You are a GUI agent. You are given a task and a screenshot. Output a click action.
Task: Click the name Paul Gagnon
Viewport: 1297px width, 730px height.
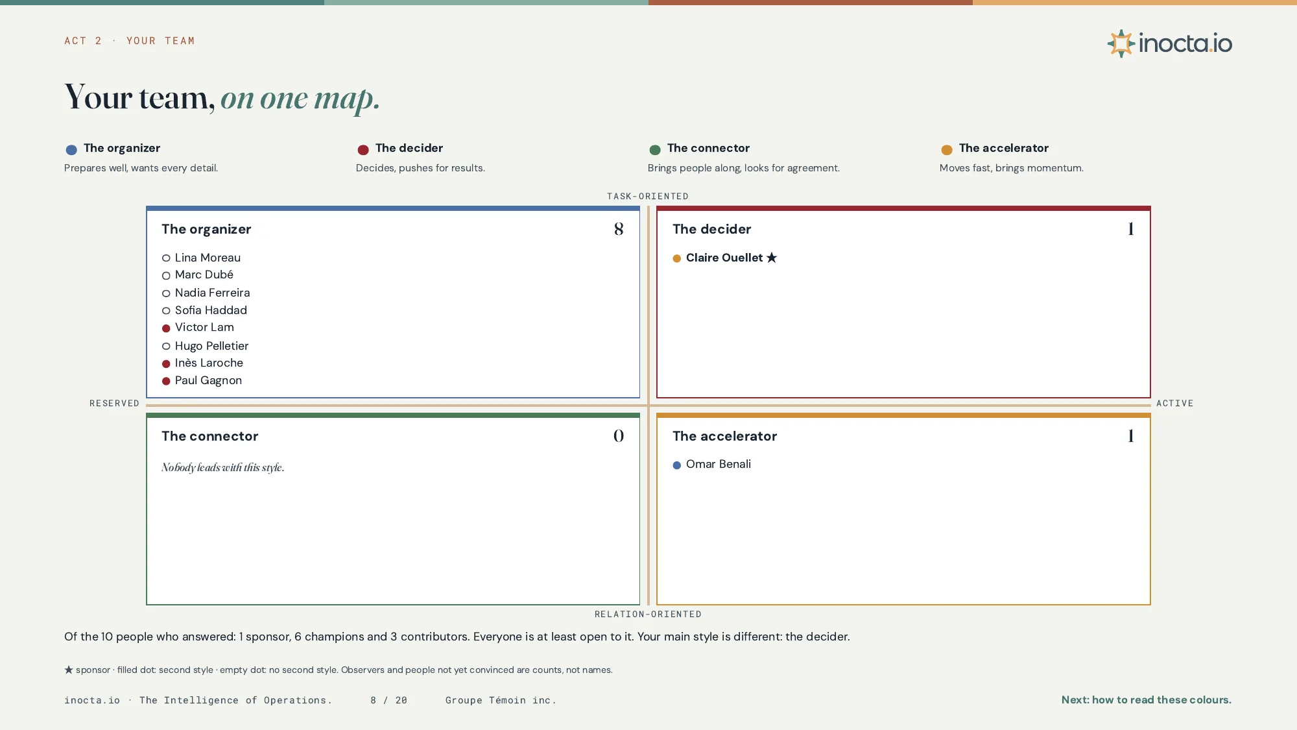click(x=208, y=381)
